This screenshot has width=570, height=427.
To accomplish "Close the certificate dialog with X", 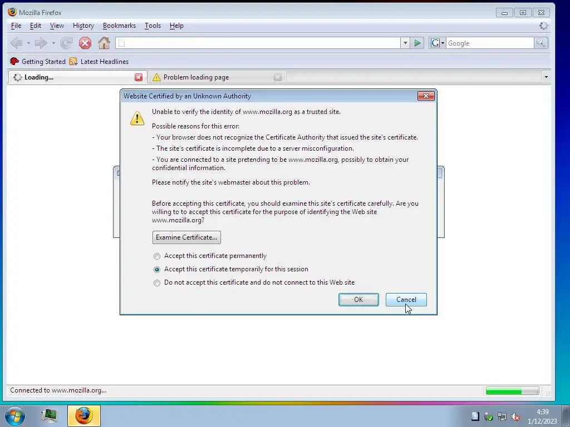I will click(426, 96).
